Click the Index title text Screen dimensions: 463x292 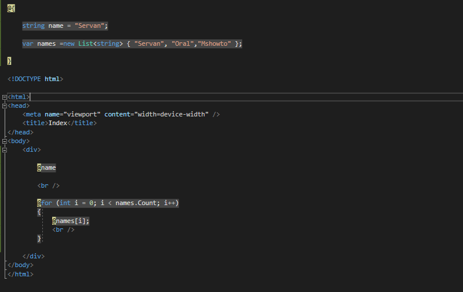click(x=58, y=123)
